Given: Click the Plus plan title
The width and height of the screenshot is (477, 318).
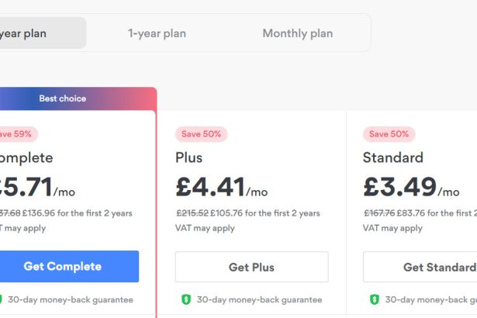Looking at the screenshot, I should 188,158.
